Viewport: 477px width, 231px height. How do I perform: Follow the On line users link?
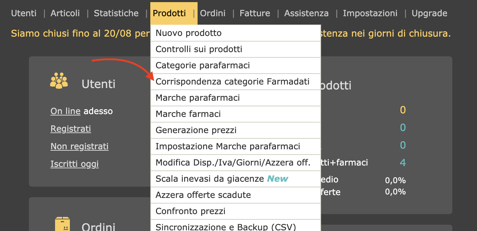pyautogui.click(x=66, y=111)
